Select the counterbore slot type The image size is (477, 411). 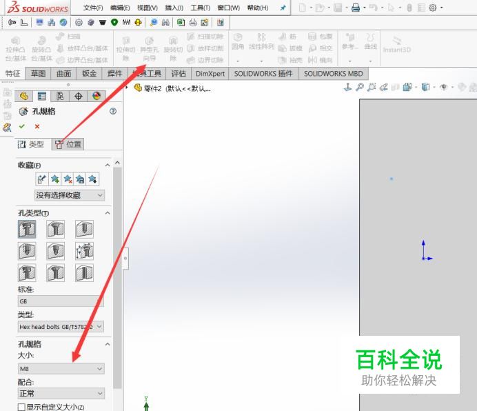click(x=27, y=272)
